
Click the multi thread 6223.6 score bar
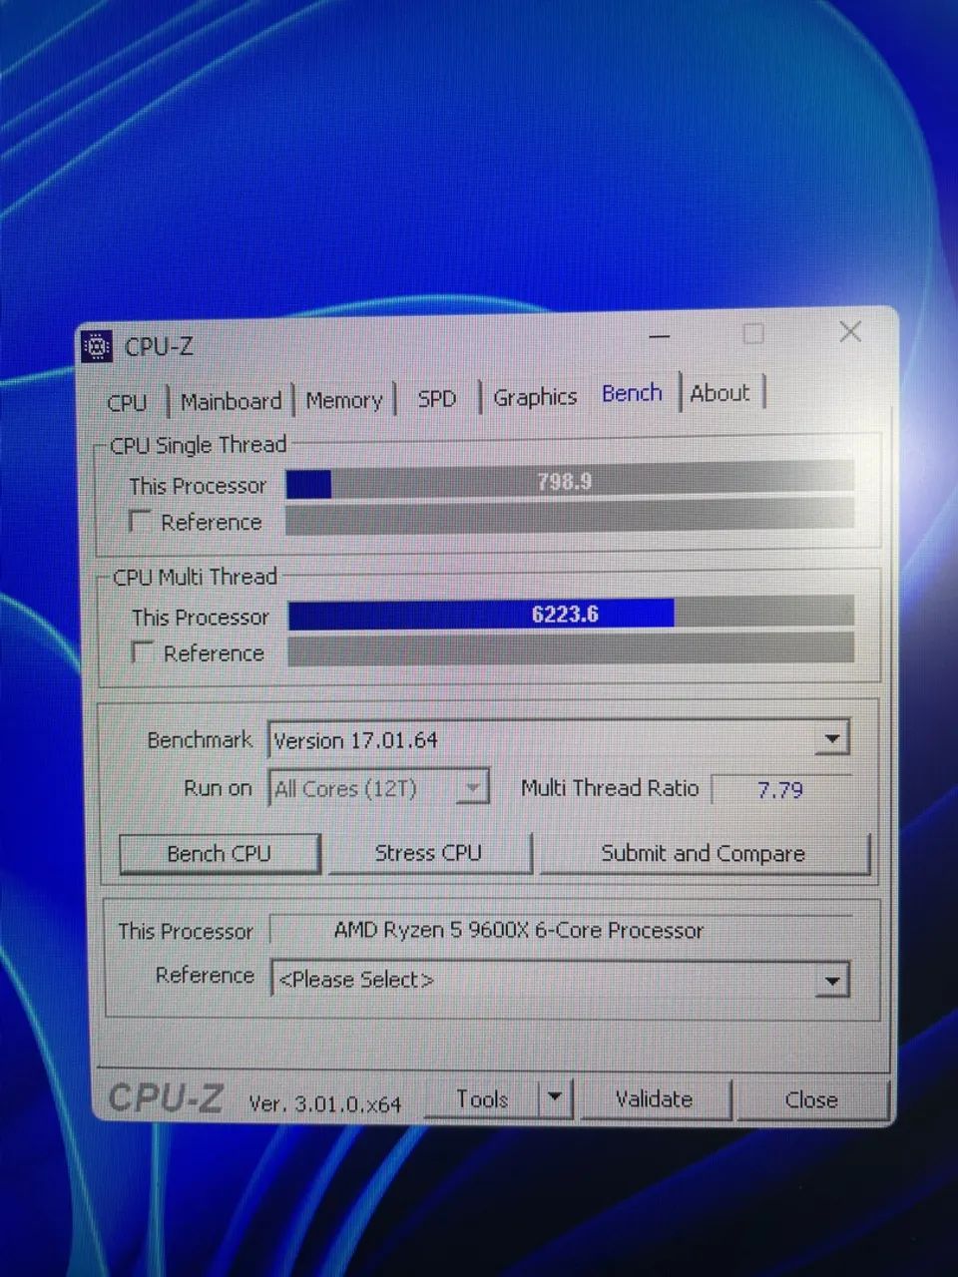571,614
